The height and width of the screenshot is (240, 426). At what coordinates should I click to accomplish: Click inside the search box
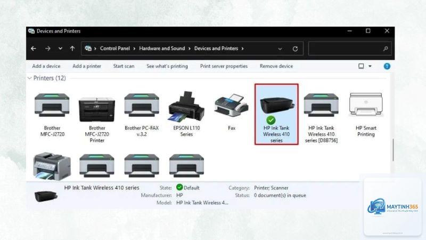point(350,49)
